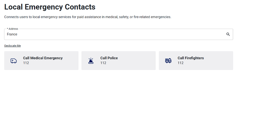Image resolution: width=257 pixels, height=116 pixels.
Task: Click the emergency services description text
Action: [x=88, y=17]
